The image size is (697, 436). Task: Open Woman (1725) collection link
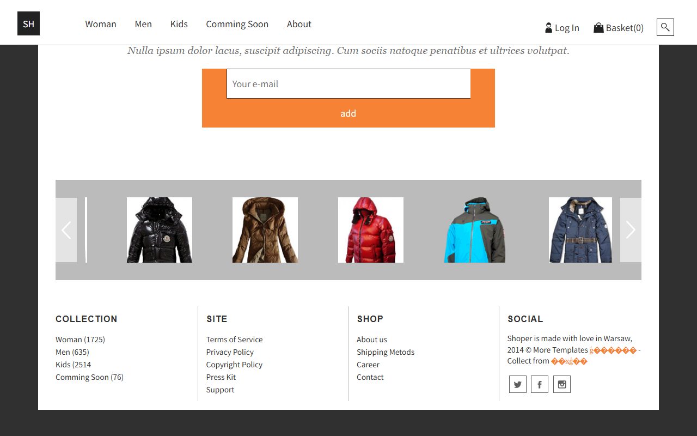coord(80,340)
